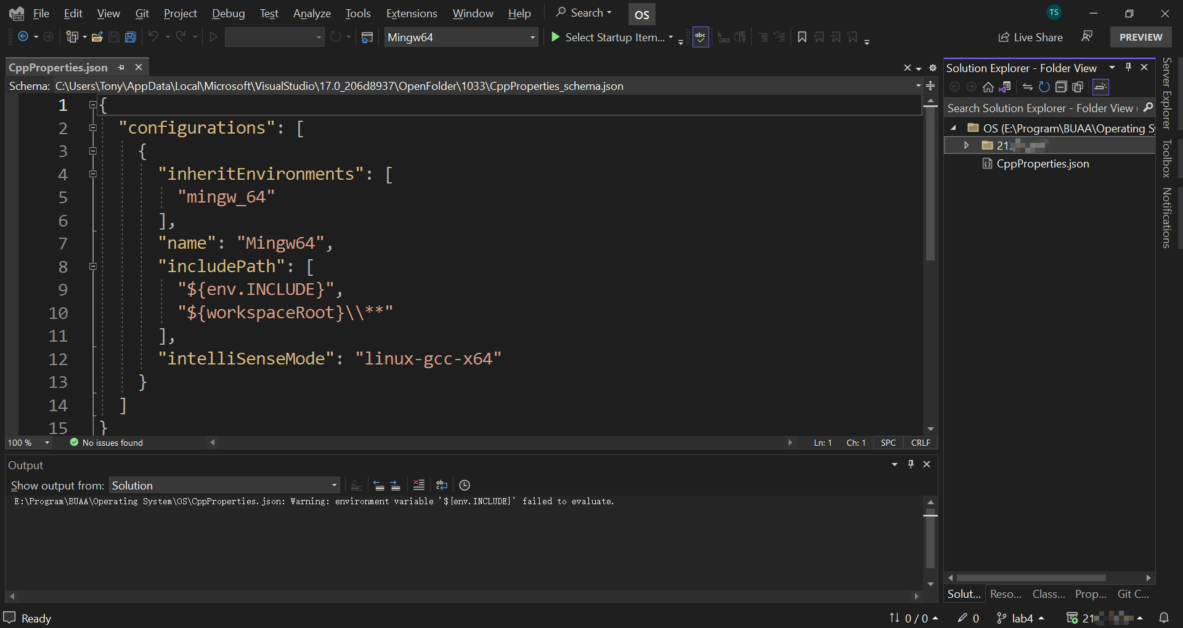1183x628 pixels.
Task: Click the Notifications bell in status bar
Action: pyautogui.click(x=1164, y=618)
